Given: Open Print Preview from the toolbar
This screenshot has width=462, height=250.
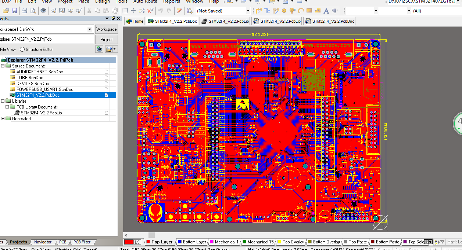Looking at the screenshot, I should pyautogui.click(x=33, y=11).
